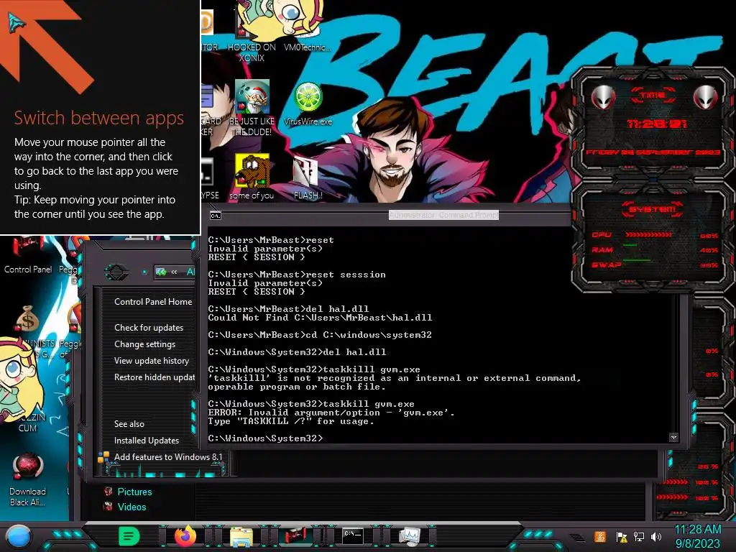Open the green chat app on taskbar
The image size is (736, 552).
point(129,536)
